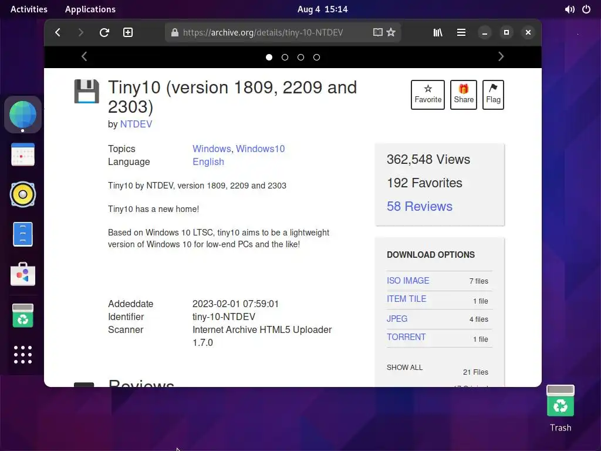Jump to the 58 Reviews link
This screenshot has width=601, height=451.
pyautogui.click(x=419, y=206)
